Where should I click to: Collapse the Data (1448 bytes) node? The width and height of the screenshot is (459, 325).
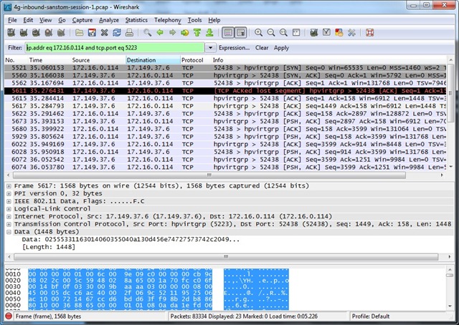pyautogui.click(x=9, y=232)
